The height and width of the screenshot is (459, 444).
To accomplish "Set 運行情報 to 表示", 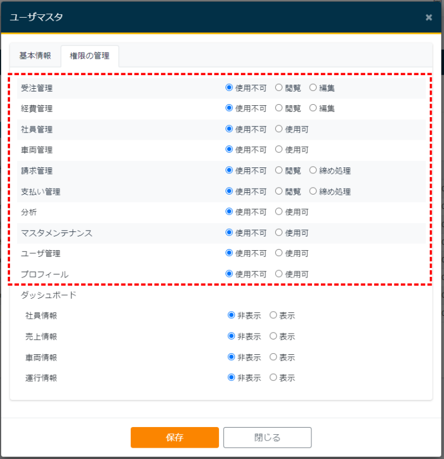I will pyautogui.click(x=273, y=377).
